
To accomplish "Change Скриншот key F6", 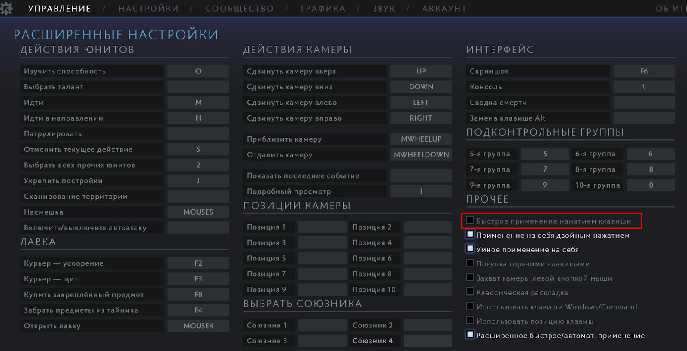I will click(644, 71).
